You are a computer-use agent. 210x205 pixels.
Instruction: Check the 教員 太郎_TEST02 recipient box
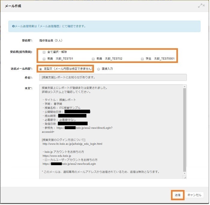click(93, 59)
